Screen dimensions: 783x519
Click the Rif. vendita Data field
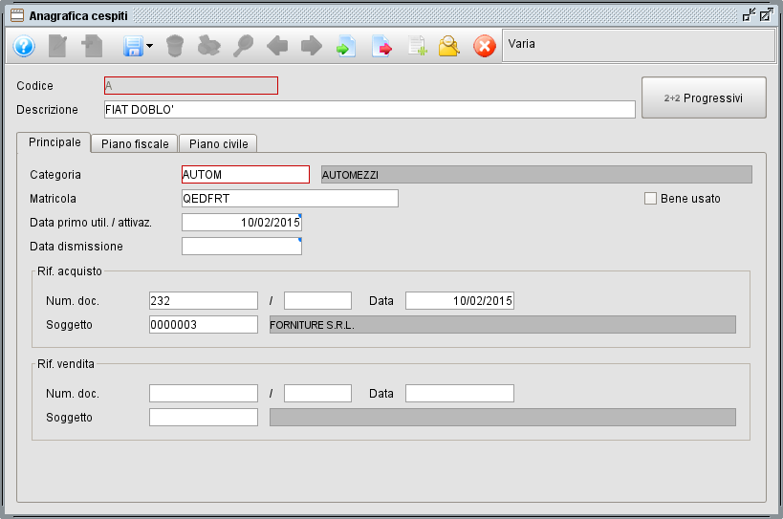460,394
